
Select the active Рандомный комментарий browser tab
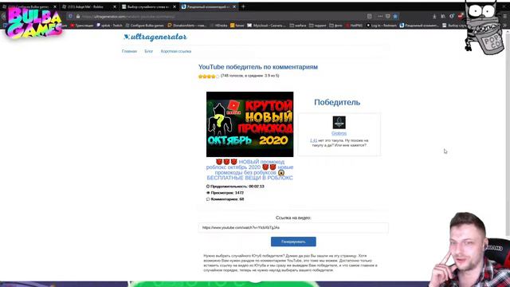coord(208,6)
